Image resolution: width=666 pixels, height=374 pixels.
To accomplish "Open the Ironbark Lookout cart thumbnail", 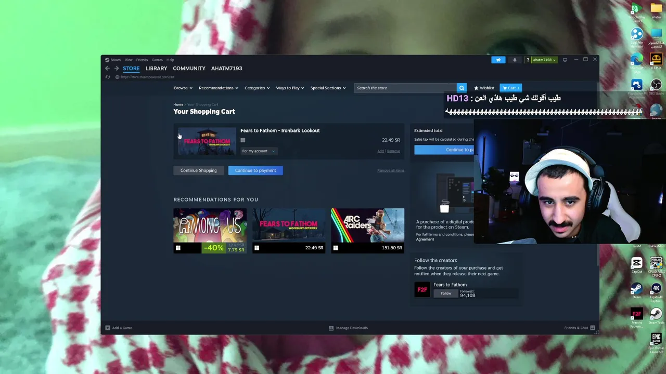I will [x=207, y=141].
